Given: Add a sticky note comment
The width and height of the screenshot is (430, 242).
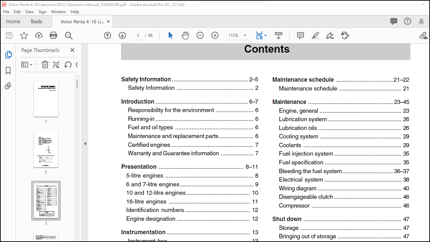Looking at the screenshot, I should pyautogui.click(x=301, y=35).
